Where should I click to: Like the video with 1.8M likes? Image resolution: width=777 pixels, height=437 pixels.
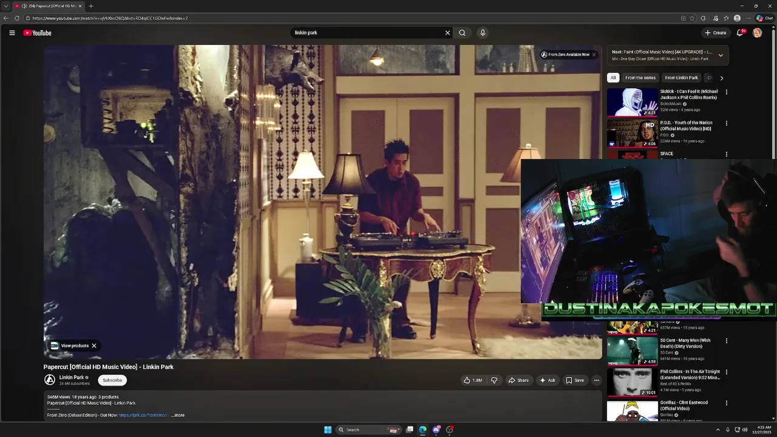[473, 380]
